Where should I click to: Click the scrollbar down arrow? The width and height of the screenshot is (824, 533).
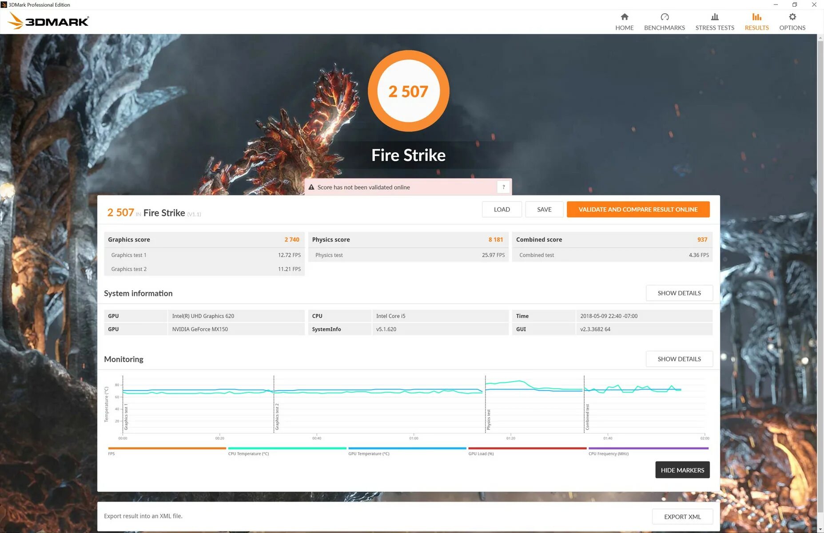pyautogui.click(x=820, y=529)
